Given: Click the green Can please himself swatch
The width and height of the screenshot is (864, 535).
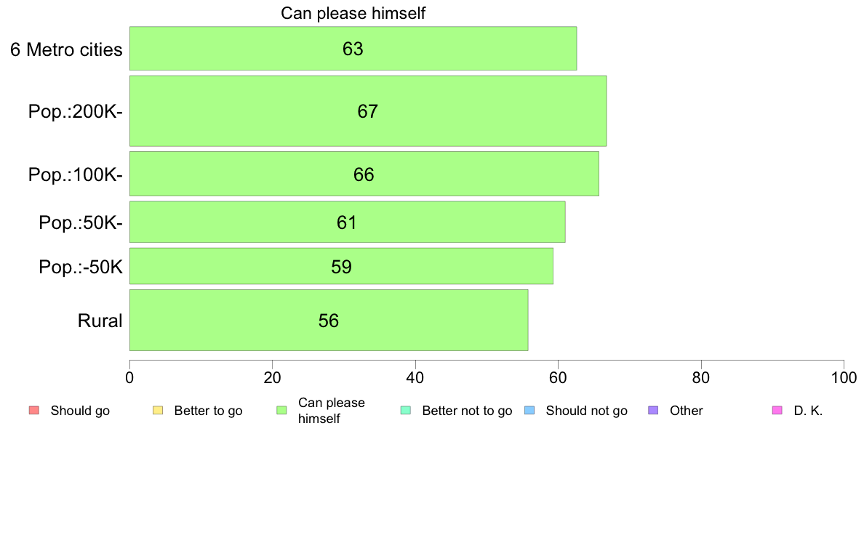Looking at the screenshot, I should 281,411.
